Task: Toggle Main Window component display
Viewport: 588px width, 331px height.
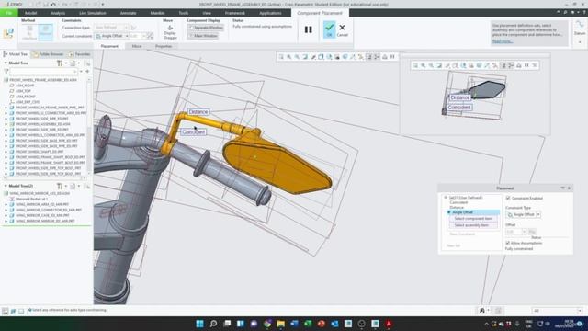Action: tap(203, 36)
